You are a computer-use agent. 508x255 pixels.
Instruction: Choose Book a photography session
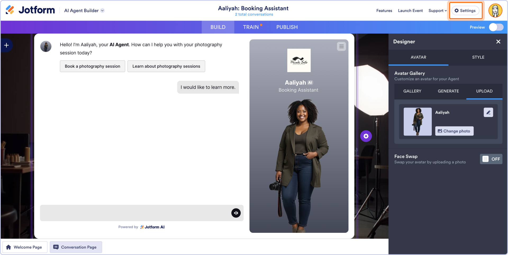coord(92,66)
